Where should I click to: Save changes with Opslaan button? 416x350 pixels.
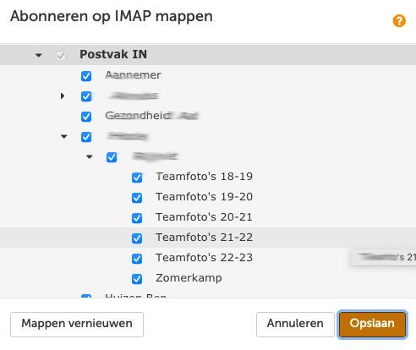(372, 324)
